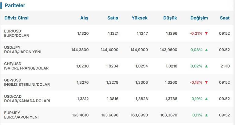Viewport: 235px width, 125px height.
Task: Sort by the Düşük column header
Action: 170,18
